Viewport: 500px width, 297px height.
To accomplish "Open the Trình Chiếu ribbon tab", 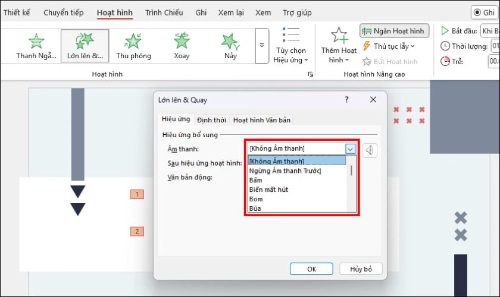I will (x=164, y=12).
